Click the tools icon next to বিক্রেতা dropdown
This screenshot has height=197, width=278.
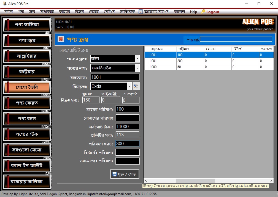point(136,86)
